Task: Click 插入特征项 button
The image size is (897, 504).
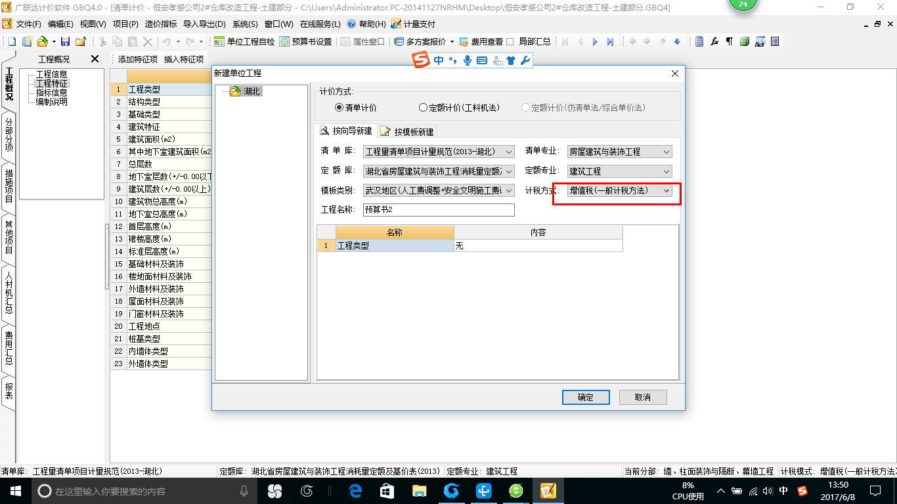Action: [x=184, y=59]
